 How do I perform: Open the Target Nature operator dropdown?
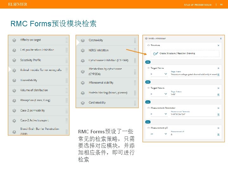159,94
